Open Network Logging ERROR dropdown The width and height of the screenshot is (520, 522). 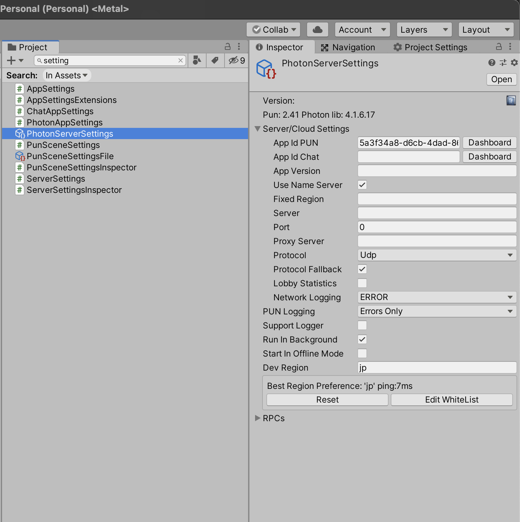[x=437, y=297]
